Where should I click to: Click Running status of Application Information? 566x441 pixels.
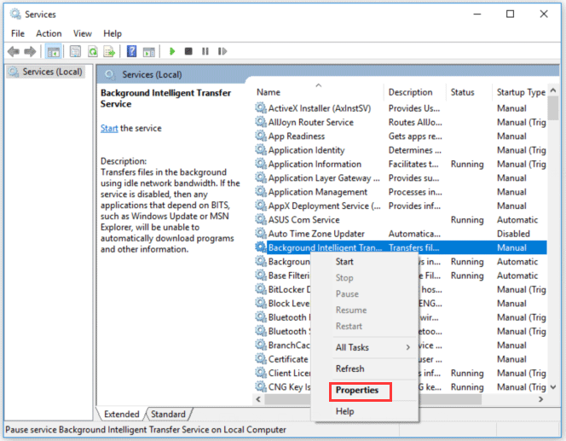[467, 164]
